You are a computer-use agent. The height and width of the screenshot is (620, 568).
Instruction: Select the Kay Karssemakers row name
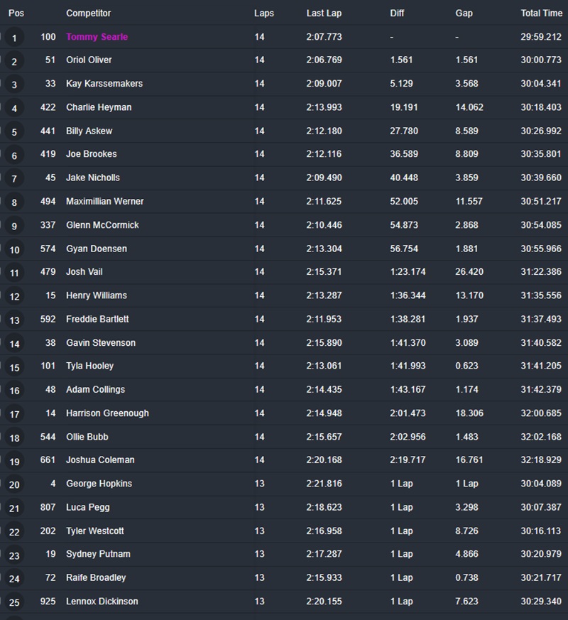(104, 84)
